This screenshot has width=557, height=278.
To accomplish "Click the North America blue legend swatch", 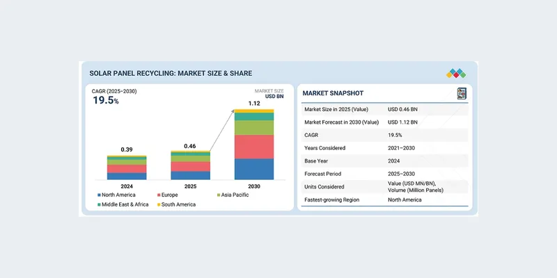I will tap(99, 195).
